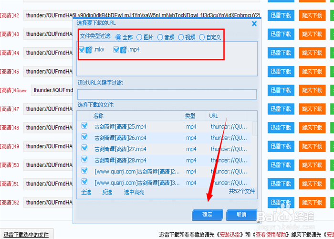
Task: Select file name 古剑奇谭[高清]27.mp4
Action: pyautogui.click(x=121, y=149)
